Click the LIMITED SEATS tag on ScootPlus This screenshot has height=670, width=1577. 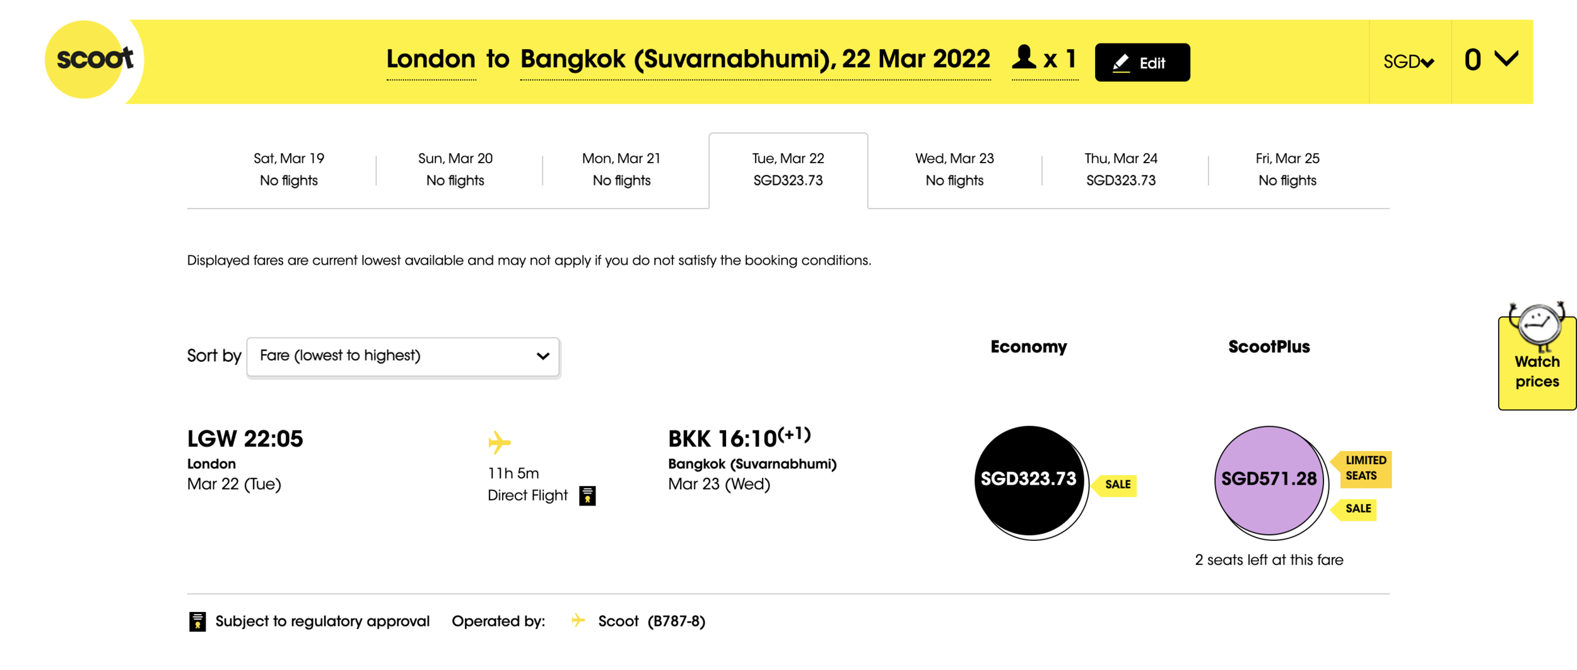click(1365, 468)
